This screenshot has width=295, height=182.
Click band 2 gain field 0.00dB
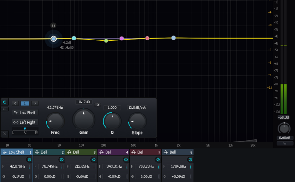[x=51, y=176]
